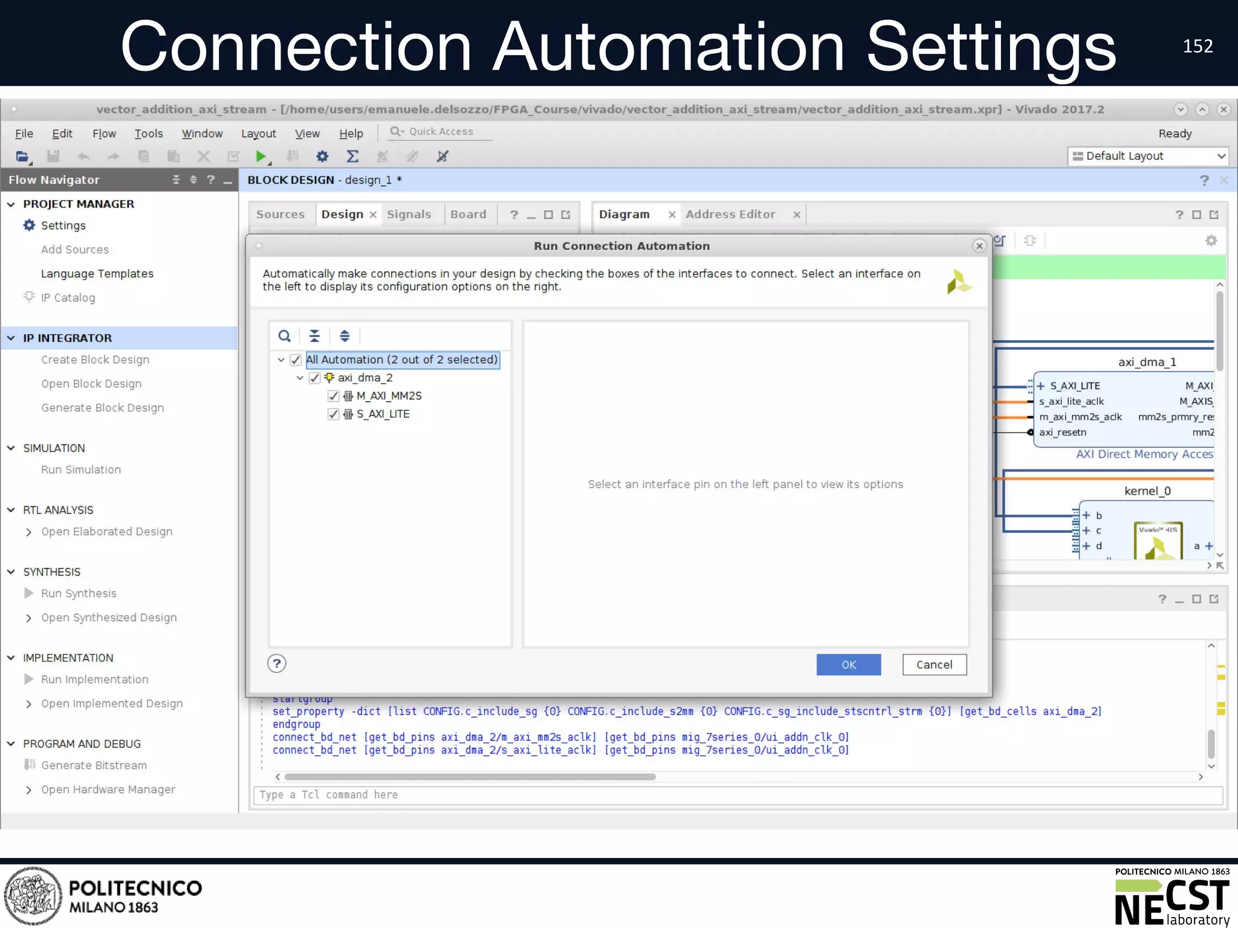Screen dimensions: 1238x928
Task: Open Settings gear icon in toolbar
Action: coord(322,156)
